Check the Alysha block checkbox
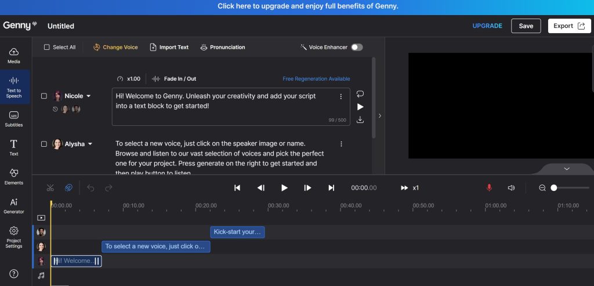 (44, 144)
